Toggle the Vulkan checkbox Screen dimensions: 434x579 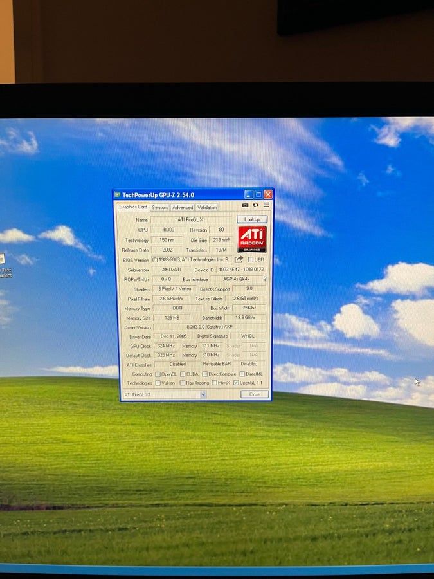point(158,383)
